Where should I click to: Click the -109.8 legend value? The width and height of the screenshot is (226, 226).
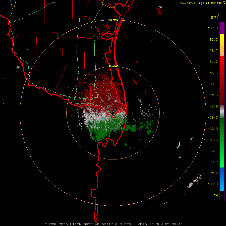click(x=212, y=184)
